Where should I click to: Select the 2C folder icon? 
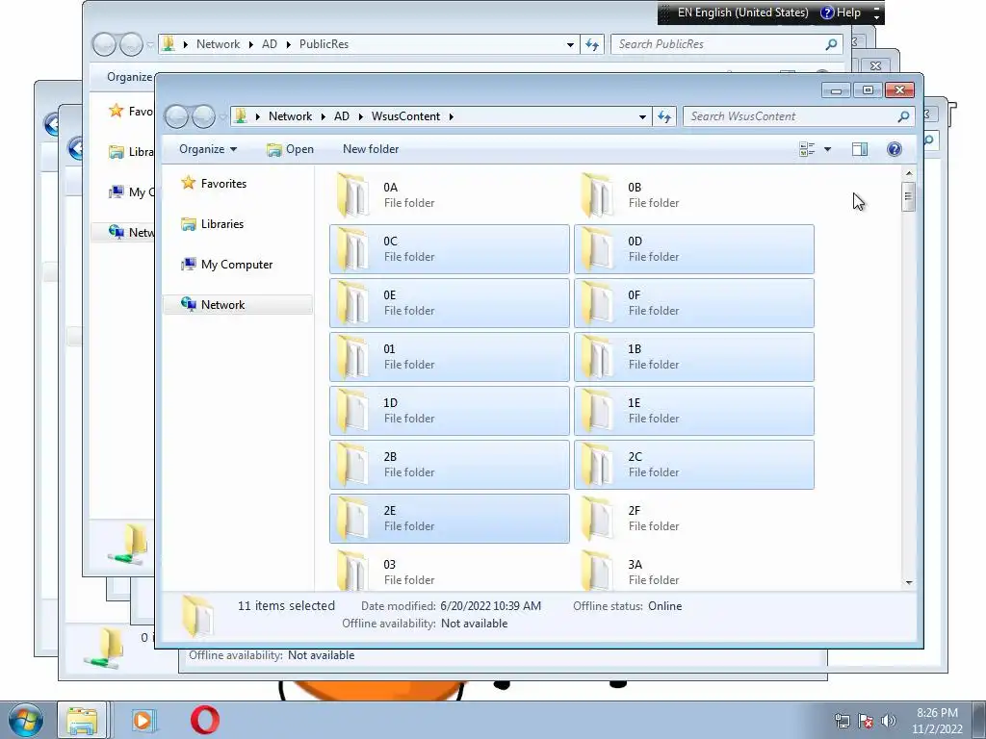pos(597,465)
